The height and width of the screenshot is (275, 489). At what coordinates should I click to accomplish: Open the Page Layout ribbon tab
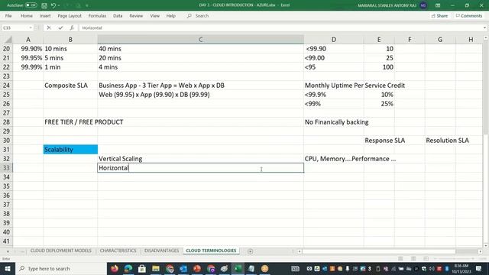point(70,15)
